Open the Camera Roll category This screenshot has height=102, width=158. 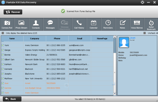coord(7,24)
